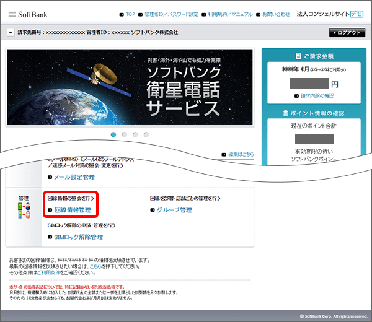Select the first carousel dot
The height and width of the screenshot is (322, 372).
tap(114, 134)
